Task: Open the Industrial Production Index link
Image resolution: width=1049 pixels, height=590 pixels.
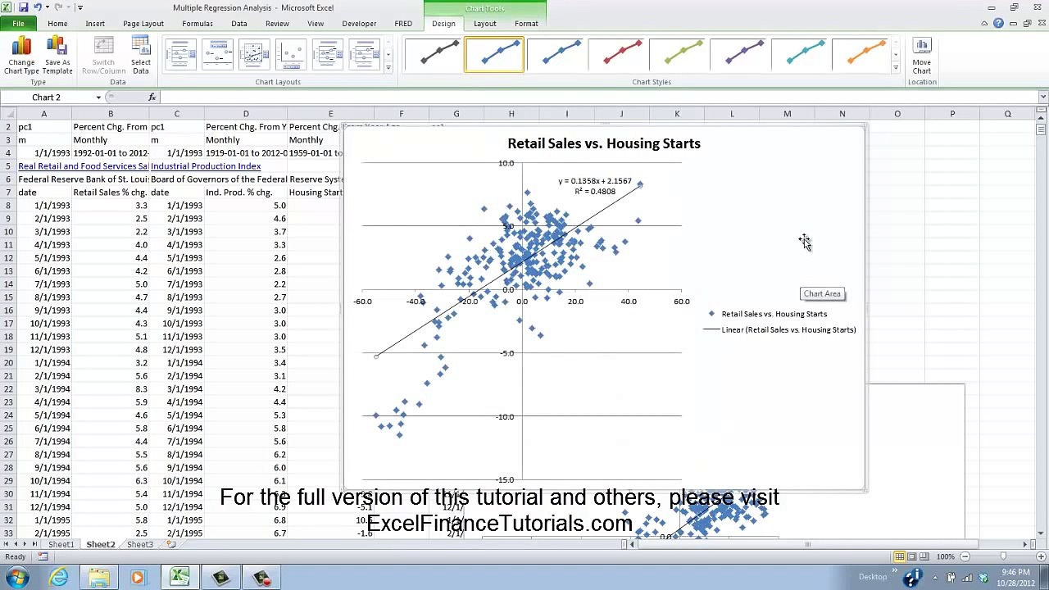Action: [x=206, y=166]
